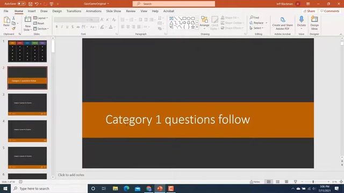
Task: Open the Layout dropdown
Action: click(41, 18)
